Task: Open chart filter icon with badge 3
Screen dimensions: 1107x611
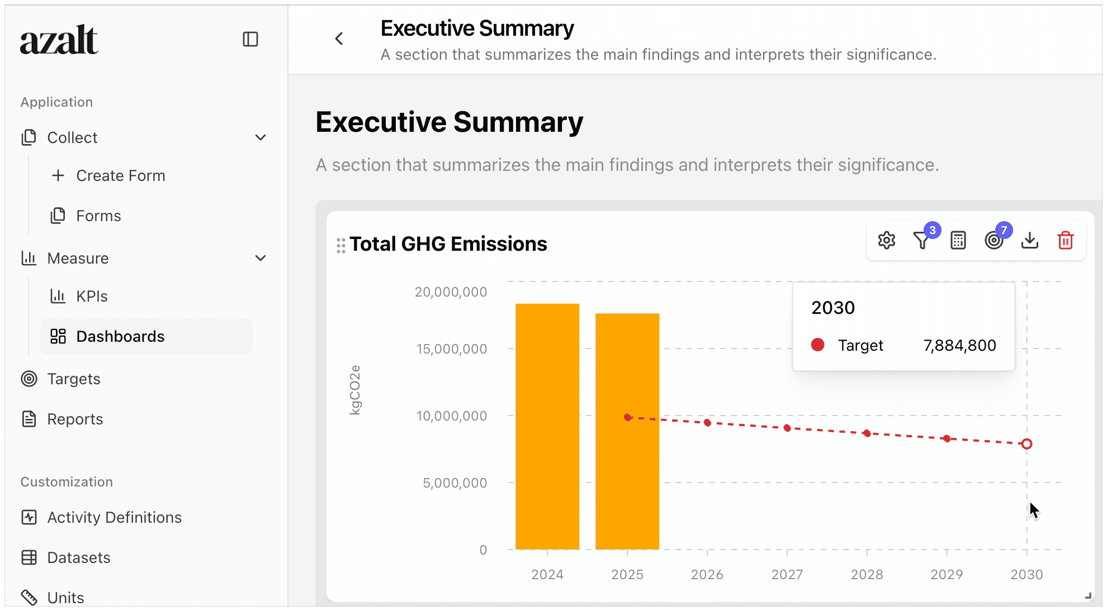Action: [x=921, y=240]
